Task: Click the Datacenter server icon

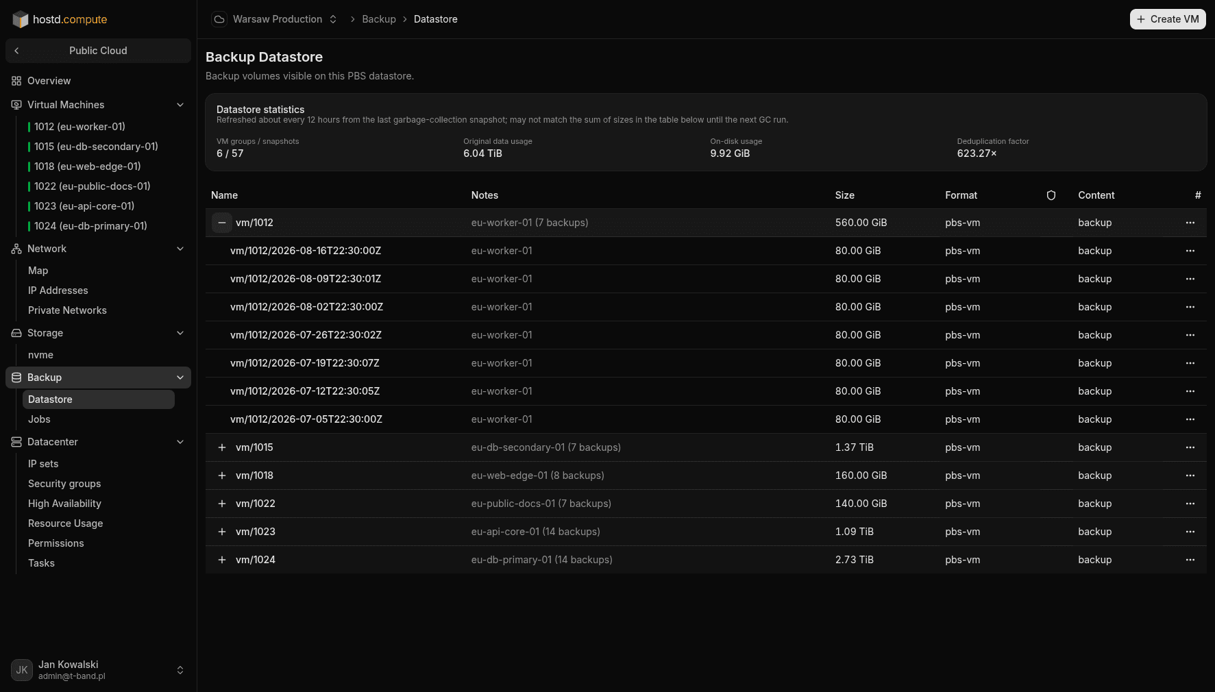Action: pos(16,442)
